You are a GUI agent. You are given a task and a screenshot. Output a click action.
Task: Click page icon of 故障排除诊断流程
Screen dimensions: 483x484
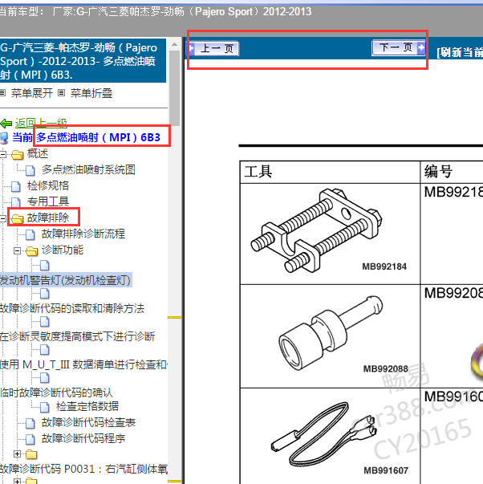click(x=30, y=234)
